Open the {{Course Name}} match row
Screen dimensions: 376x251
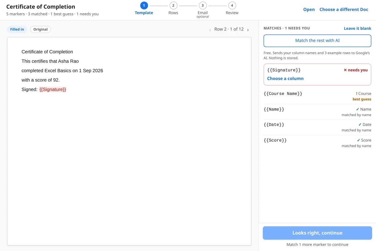[317, 96]
